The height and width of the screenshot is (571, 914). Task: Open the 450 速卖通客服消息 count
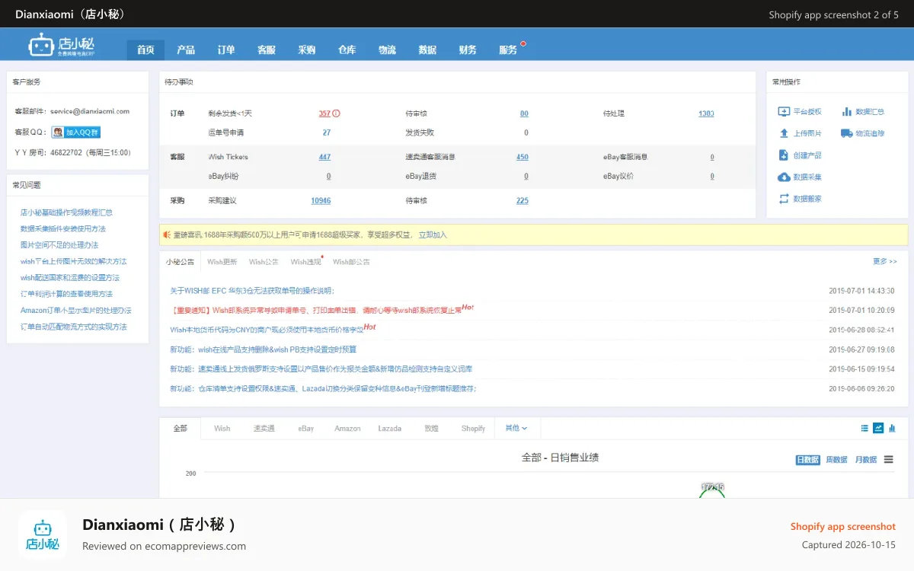click(522, 157)
